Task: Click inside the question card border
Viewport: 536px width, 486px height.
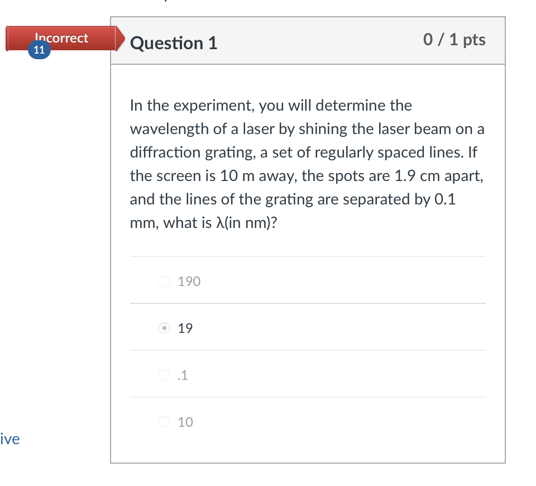Action: [307, 251]
